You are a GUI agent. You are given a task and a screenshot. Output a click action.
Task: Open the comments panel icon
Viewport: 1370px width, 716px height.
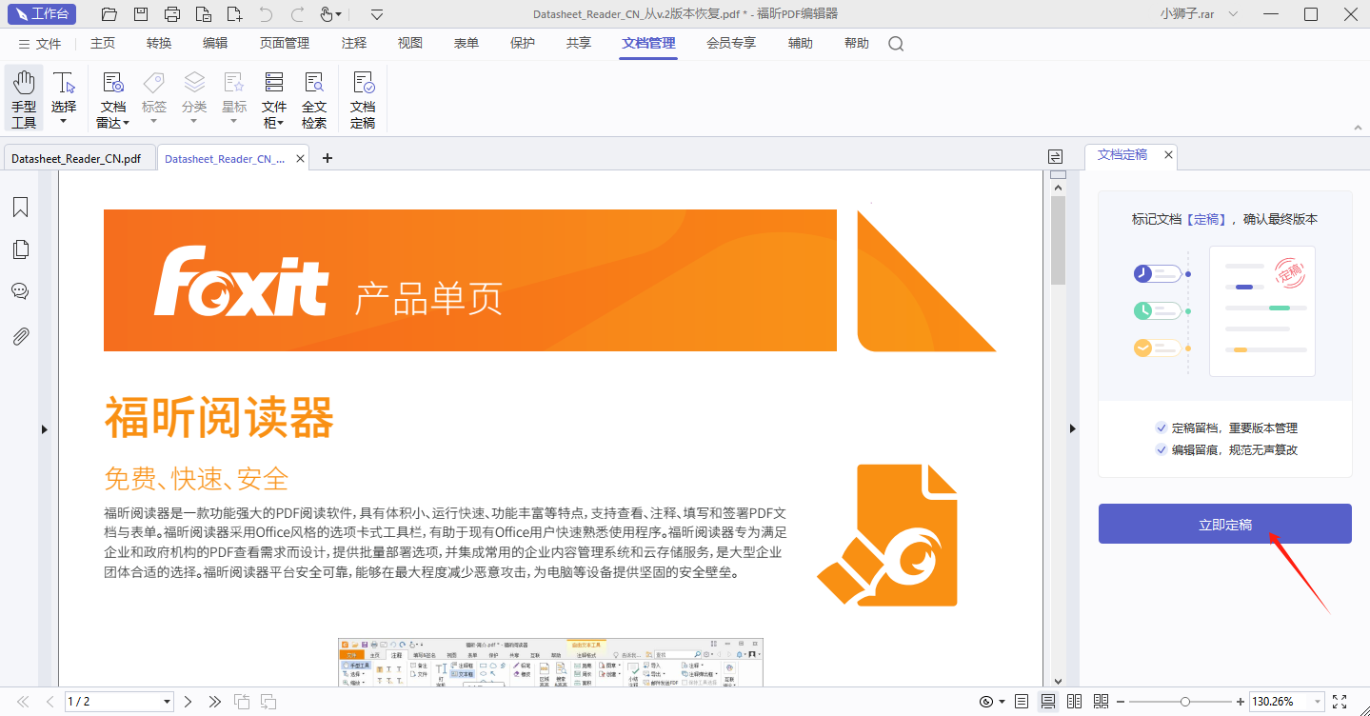(21, 291)
